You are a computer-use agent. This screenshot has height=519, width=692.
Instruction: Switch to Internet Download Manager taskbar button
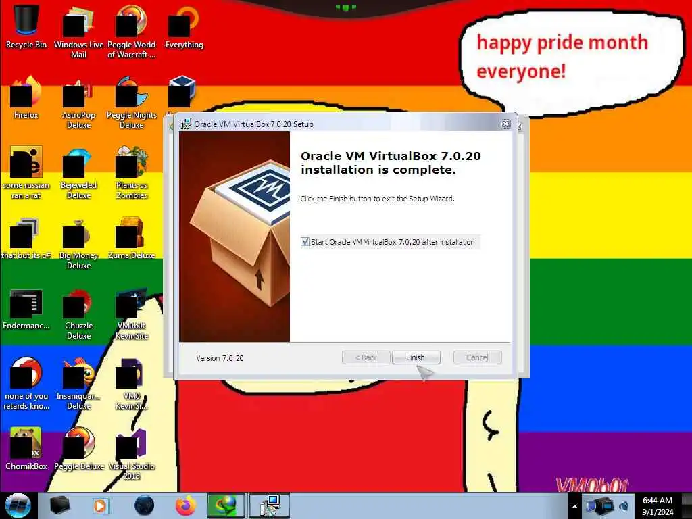coord(226,505)
